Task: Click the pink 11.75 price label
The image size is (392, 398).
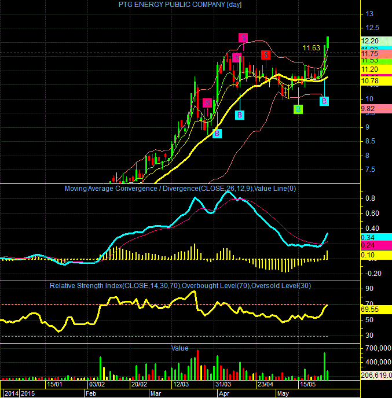Action: tap(376, 54)
